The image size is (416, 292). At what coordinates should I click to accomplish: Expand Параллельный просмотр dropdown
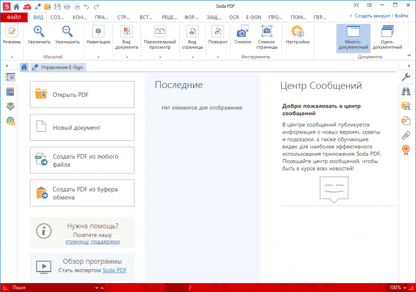160,57
